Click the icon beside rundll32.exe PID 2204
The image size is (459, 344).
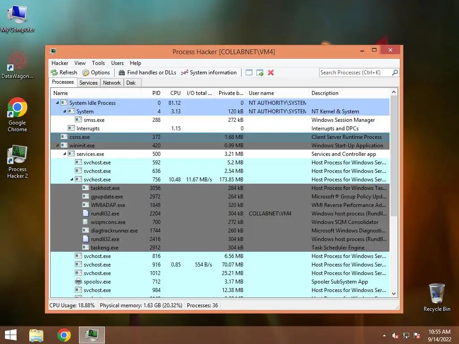point(86,214)
